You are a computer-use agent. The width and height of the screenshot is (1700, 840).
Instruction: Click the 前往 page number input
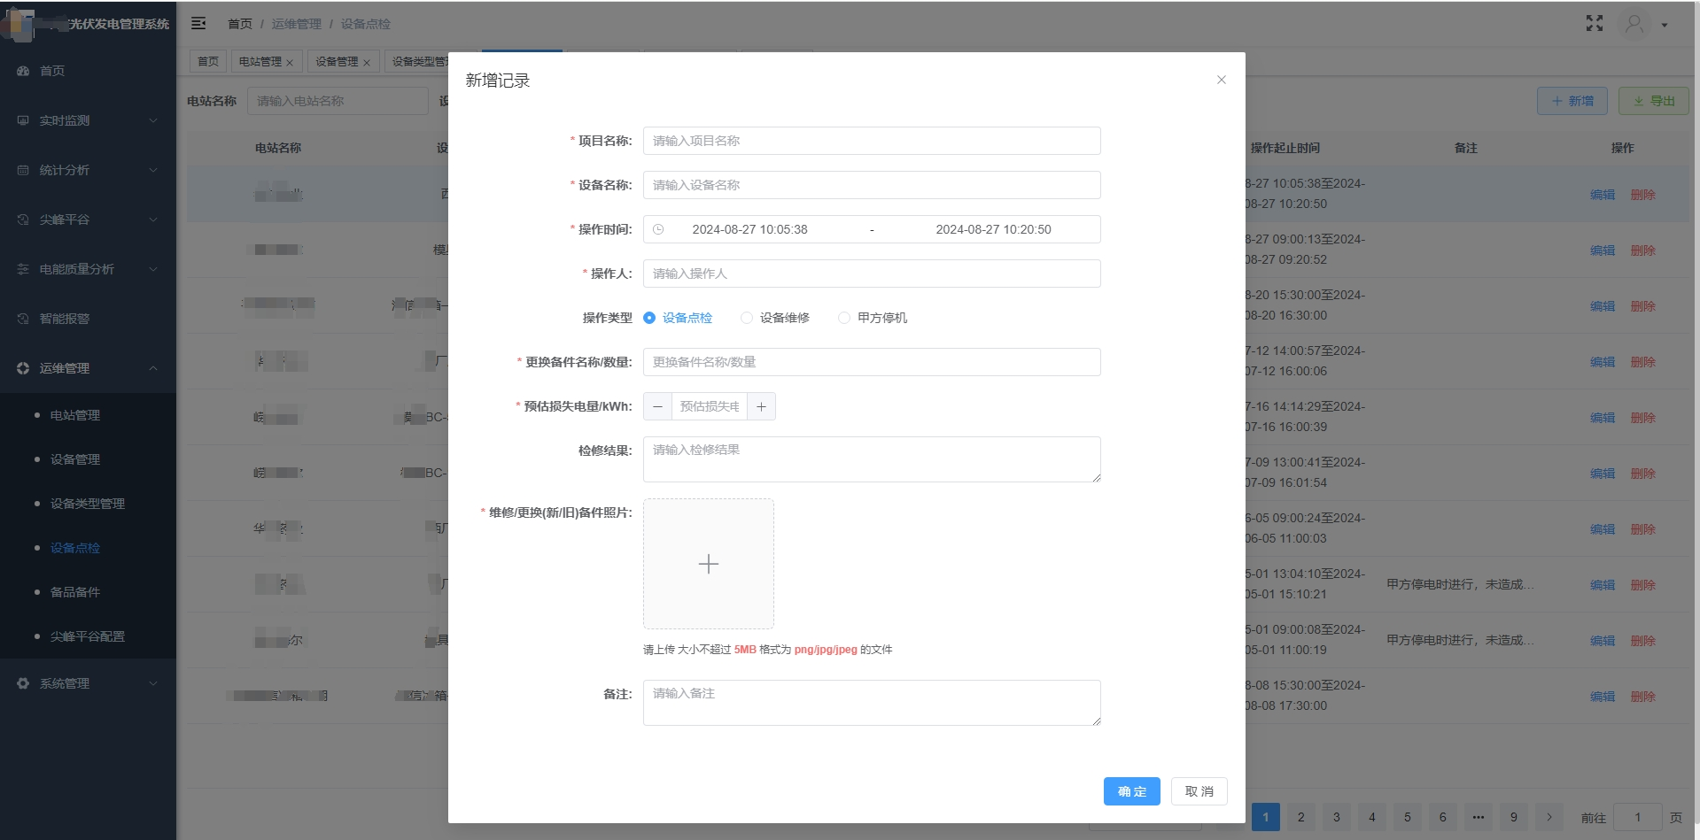click(1638, 817)
